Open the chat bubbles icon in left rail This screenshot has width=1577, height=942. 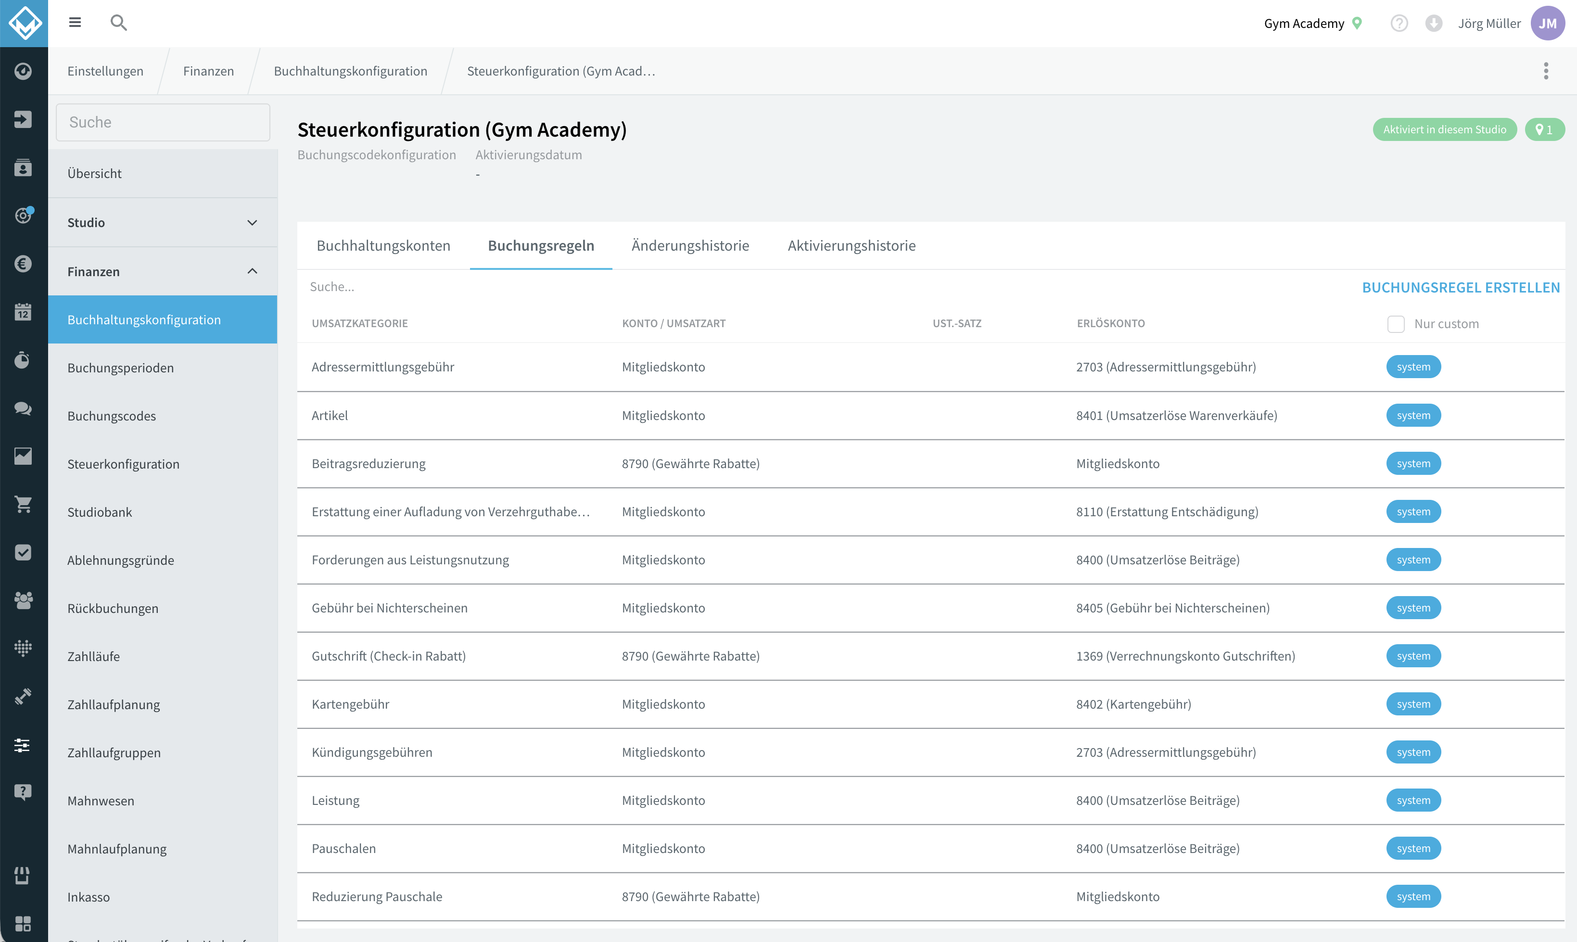24,408
